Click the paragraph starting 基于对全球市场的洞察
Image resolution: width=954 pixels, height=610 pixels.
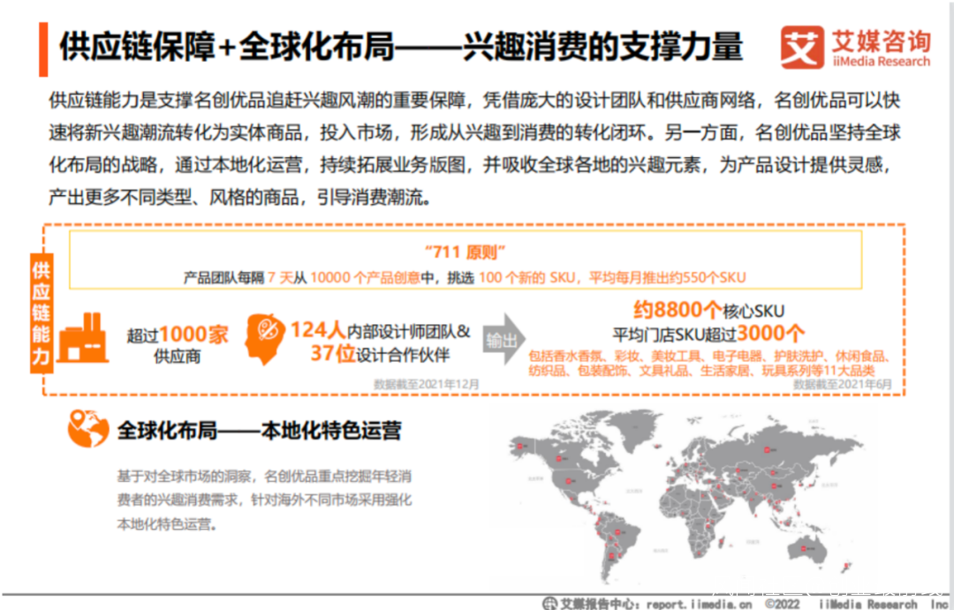[x=264, y=500]
